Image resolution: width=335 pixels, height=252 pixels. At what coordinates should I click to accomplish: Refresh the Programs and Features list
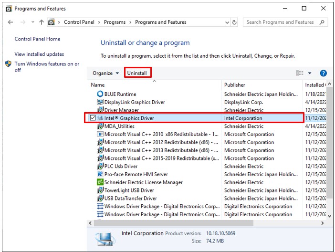[234, 22]
